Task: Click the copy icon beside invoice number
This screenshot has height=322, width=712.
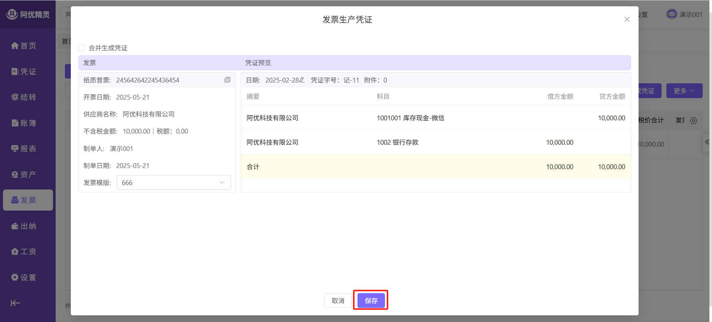Action: [x=227, y=80]
